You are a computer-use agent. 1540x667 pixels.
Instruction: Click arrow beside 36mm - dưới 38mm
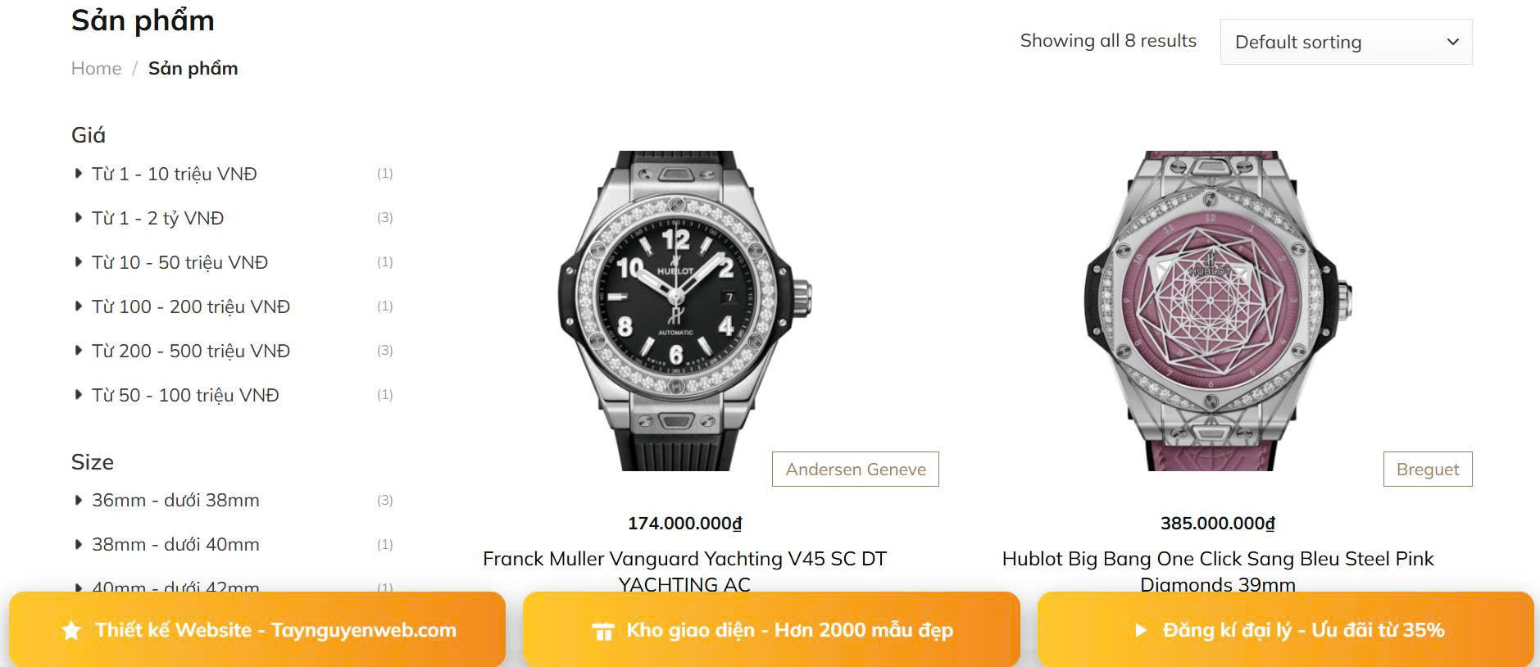[x=78, y=500]
